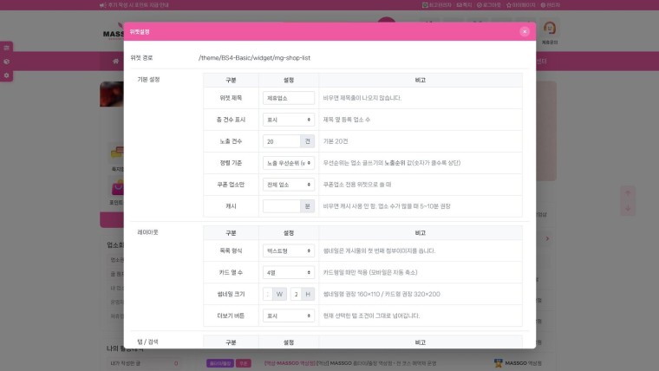Click the home icon in main navigation bar
Viewport: 659px width, 371px height.
tap(115, 62)
